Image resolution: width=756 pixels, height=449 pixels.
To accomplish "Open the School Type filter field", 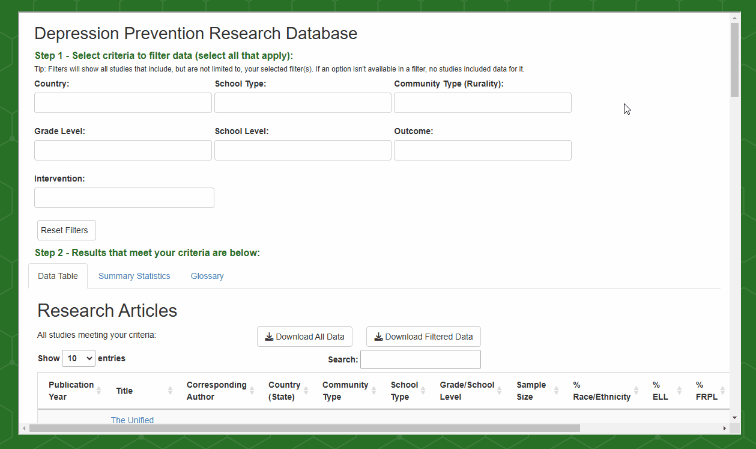I will (x=303, y=103).
